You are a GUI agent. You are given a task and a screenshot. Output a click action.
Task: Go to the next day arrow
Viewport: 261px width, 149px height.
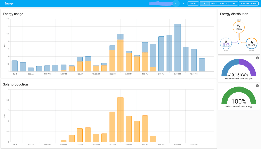(183, 3)
